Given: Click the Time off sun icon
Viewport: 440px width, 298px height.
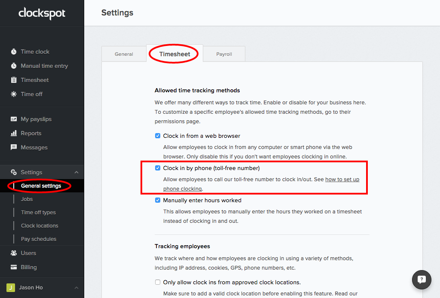Looking at the screenshot, I should [x=14, y=94].
